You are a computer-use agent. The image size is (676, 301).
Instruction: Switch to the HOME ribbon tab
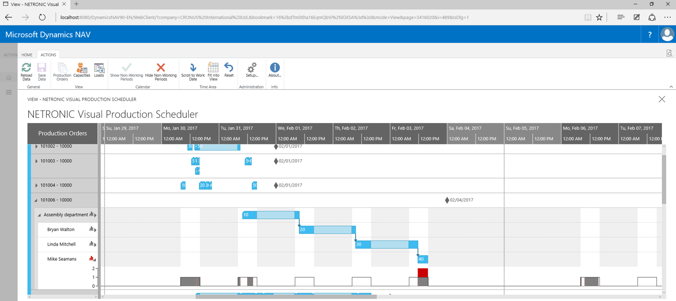(27, 55)
